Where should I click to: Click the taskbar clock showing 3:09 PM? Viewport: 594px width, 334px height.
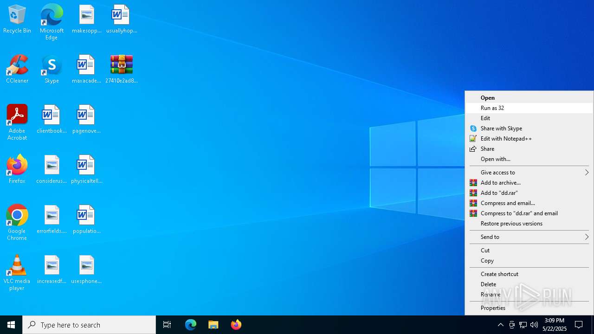[x=555, y=325]
